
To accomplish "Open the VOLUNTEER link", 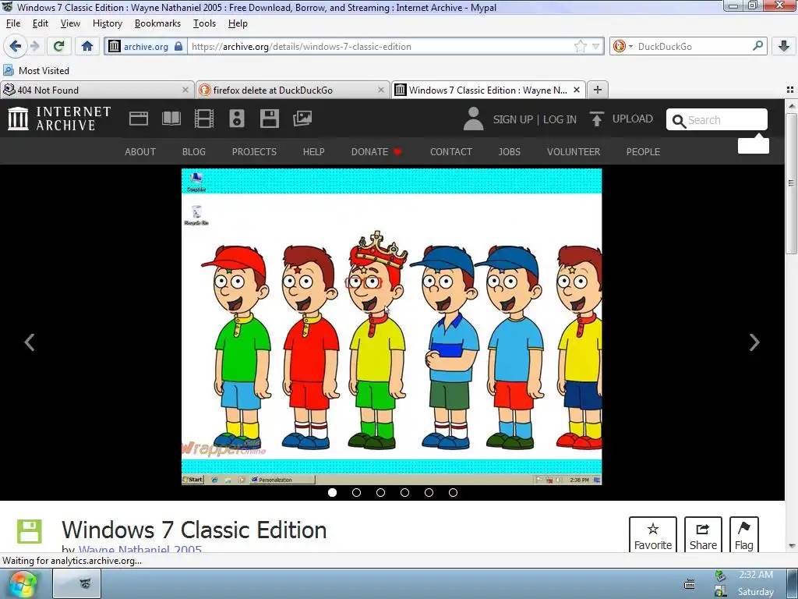I will (574, 152).
